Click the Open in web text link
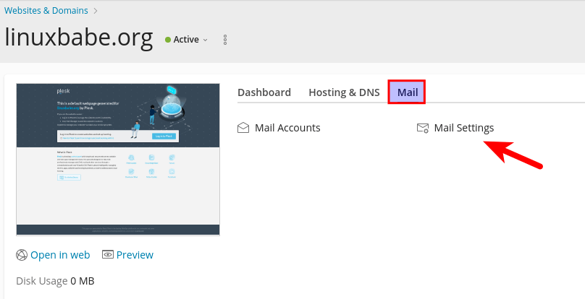The height and width of the screenshot is (299, 585). click(x=60, y=255)
